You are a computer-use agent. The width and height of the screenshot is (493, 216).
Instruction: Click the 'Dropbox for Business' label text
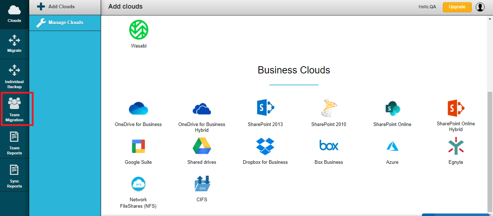pyautogui.click(x=265, y=162)
